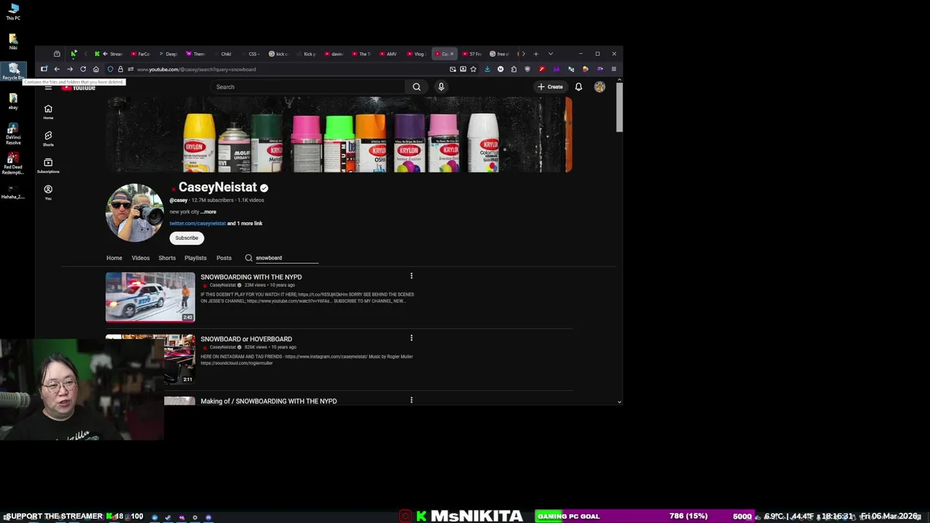The image size is (930, 523).
Task: Click the padlock site info icon
Action: pyautogui.click(x=120, y=69)
